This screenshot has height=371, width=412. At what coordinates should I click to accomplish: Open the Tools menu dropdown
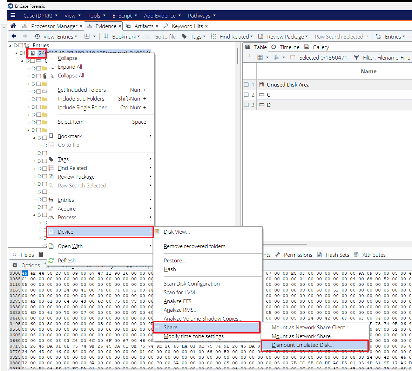click(x=96, y=15)
